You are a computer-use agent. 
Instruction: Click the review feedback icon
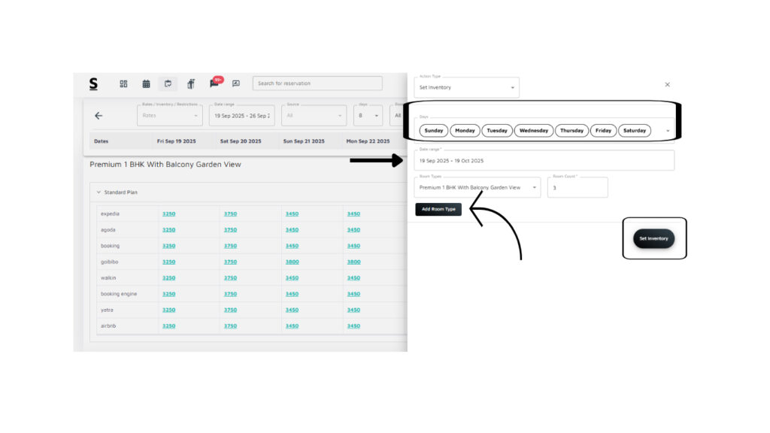pos(236,83)
